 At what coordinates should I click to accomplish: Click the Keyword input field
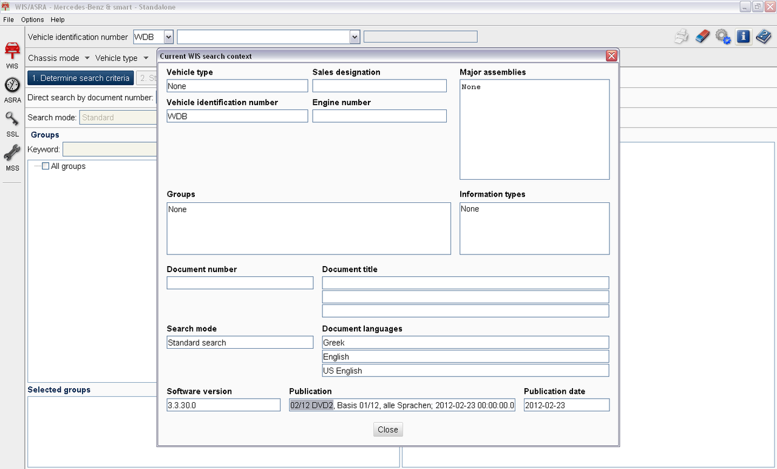(110, 149)
